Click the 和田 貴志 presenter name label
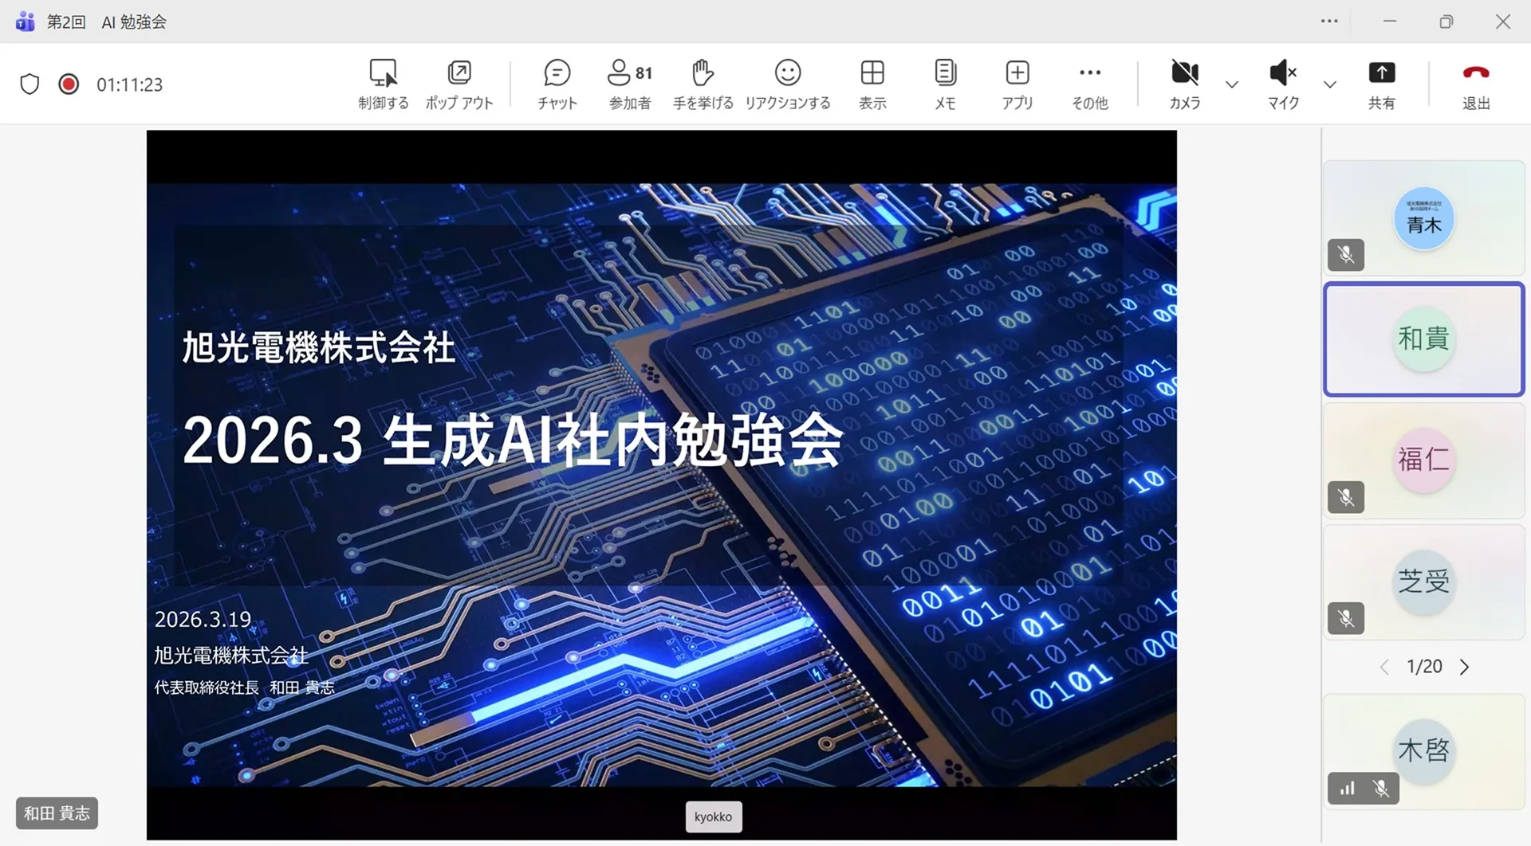Screen dimensions: 1531x846 click(x=57, y=813)
